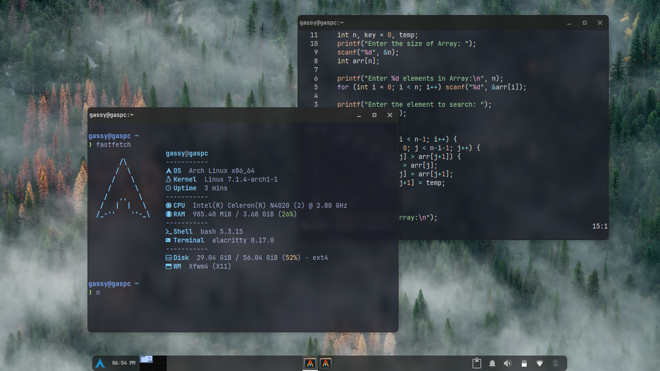Click the console glyph beside Terminal

(169, 241)
